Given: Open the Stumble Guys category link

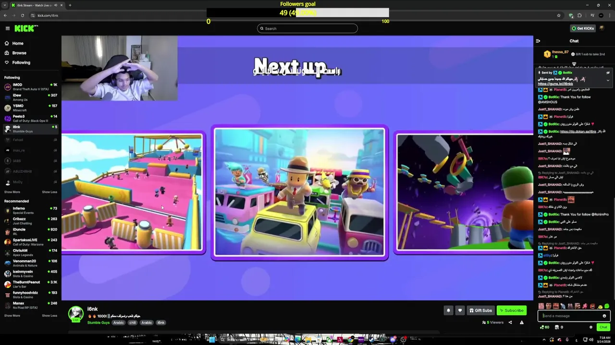Looking at the screenshot, I should pyautogui.click(x=98, y=322).
